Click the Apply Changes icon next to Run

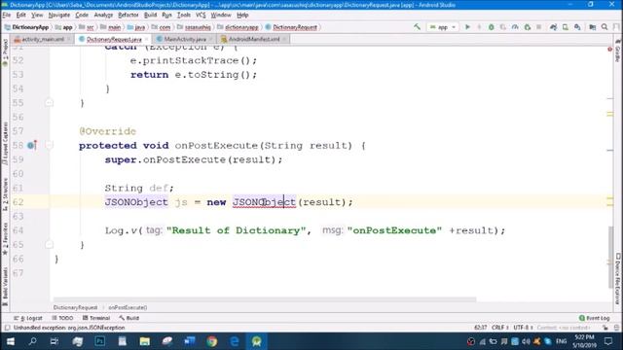(479, 27)
